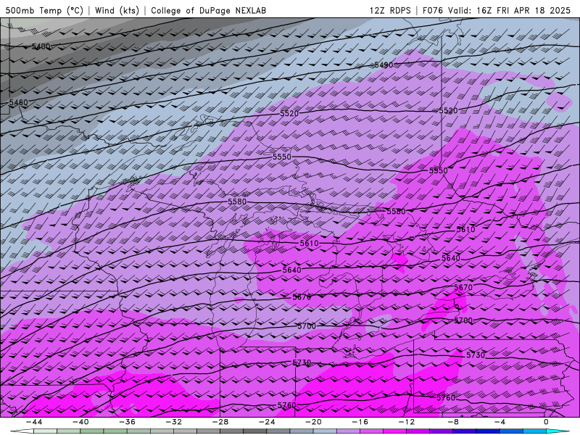Click the -20 colorbar tick label
580x435 pixels.
pyautogui.click(x=313, y=422)
